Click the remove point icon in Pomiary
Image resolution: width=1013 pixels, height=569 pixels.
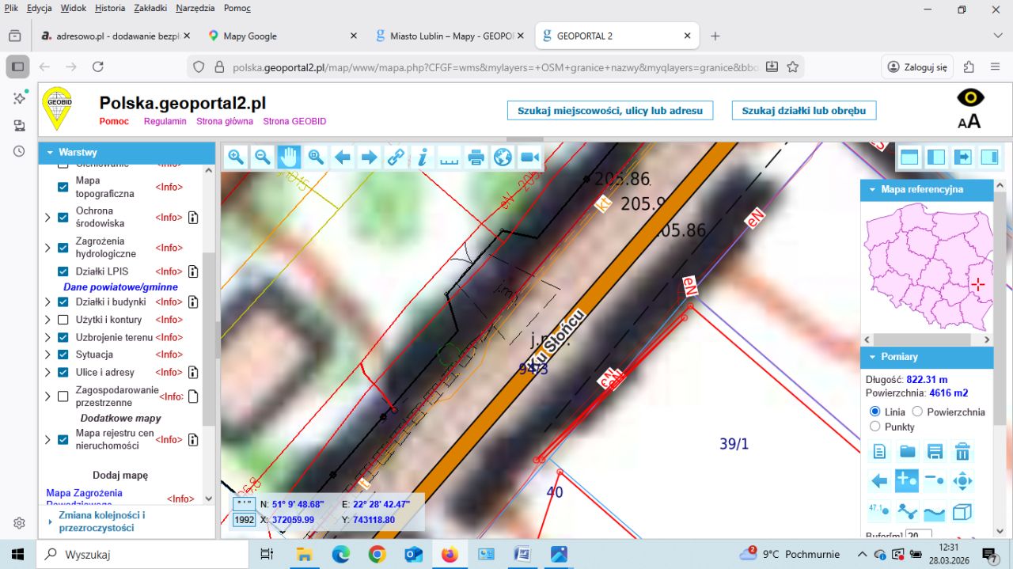(x=935, y=481)
